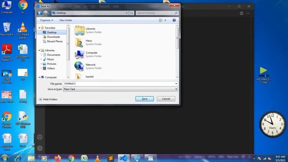
Task: Show hidden tray icons arrow
Action: [254, 158]
